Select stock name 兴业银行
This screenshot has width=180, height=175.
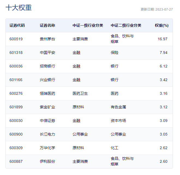(47, 80)
